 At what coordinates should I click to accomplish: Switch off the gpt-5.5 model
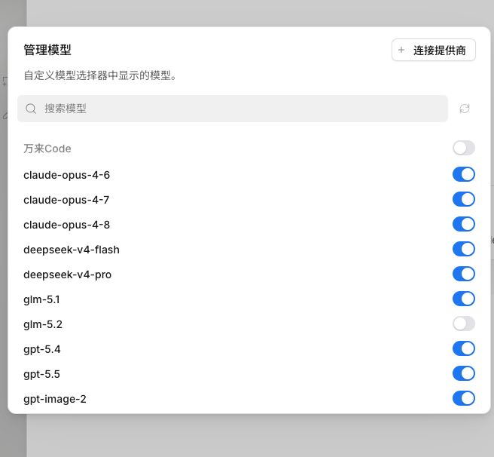[464, 374]
